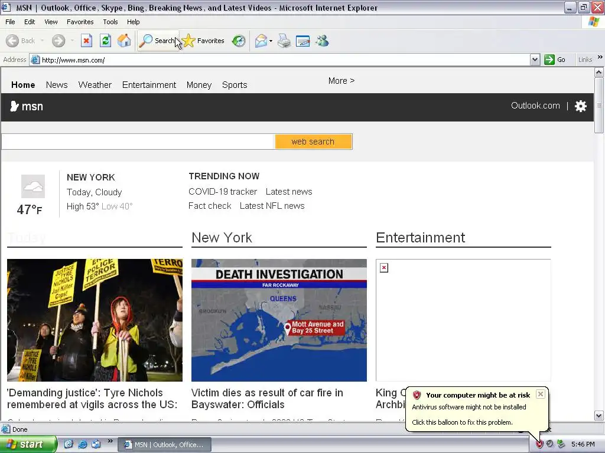This screenshot has width=605, height=453.
Task: Open the Latest NFL news link
Action: 272,206
